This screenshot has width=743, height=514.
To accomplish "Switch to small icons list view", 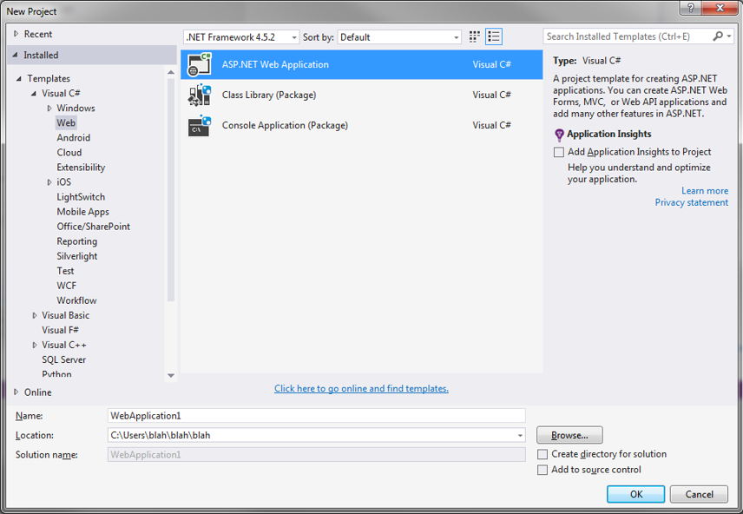I will point(494,36).
